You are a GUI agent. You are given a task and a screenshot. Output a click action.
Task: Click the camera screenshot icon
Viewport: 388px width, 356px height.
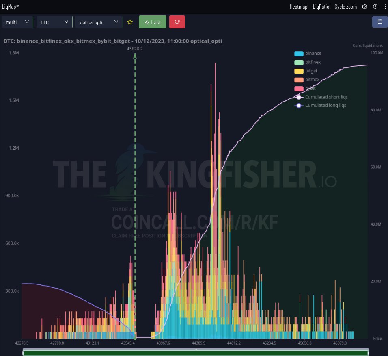(365, 7)
